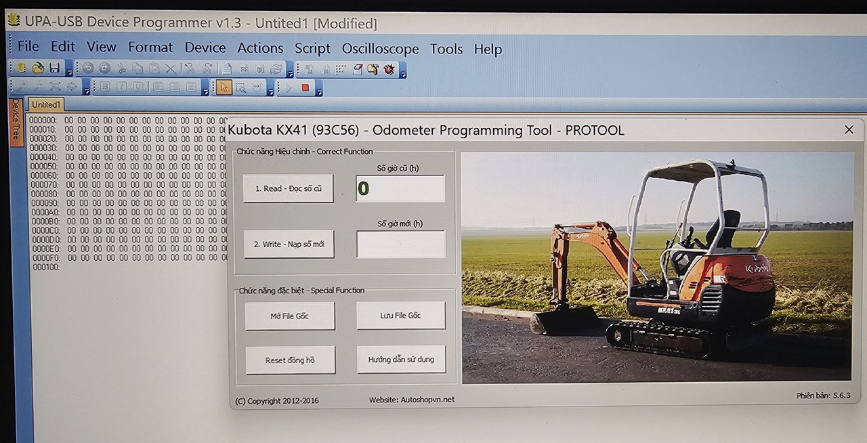Click hex row address '000100:'
The width and height of the screenshot is (867, 443).
[x=45, y=267]
